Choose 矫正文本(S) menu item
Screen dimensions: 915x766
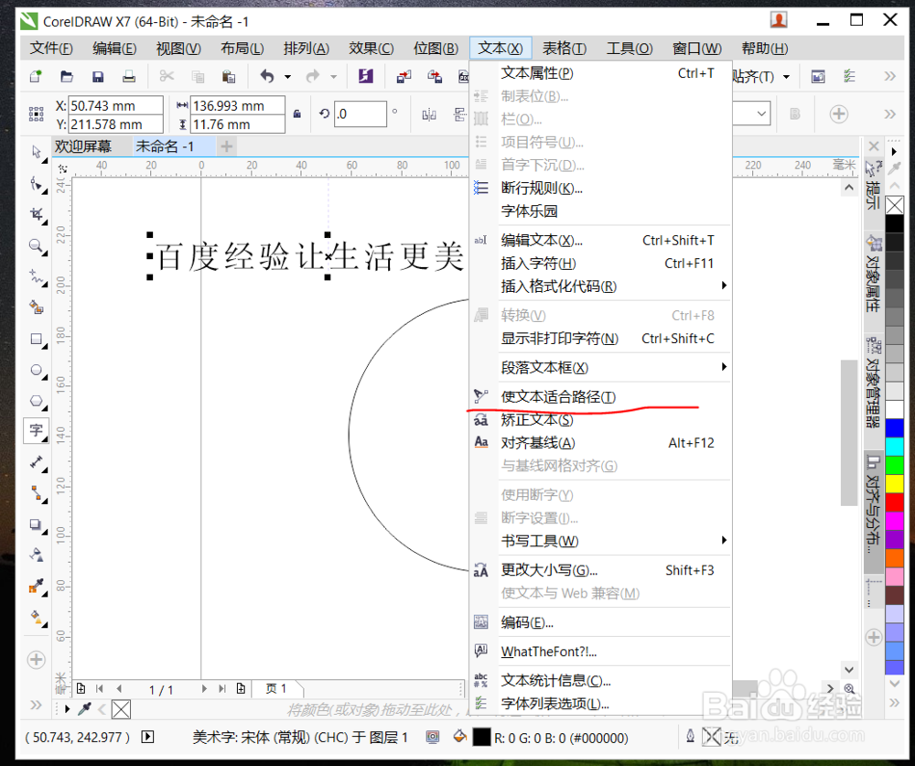click(x=600, y=419)
